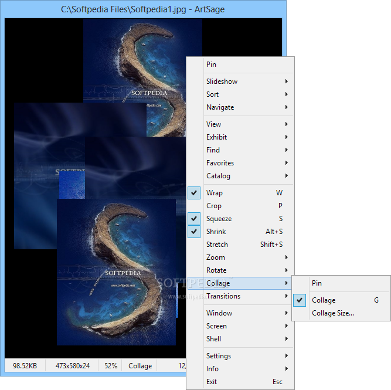Viewport: 391px width, 390px height.
Task: Click the 52% zoom status cell
Action: pos(111,366)
